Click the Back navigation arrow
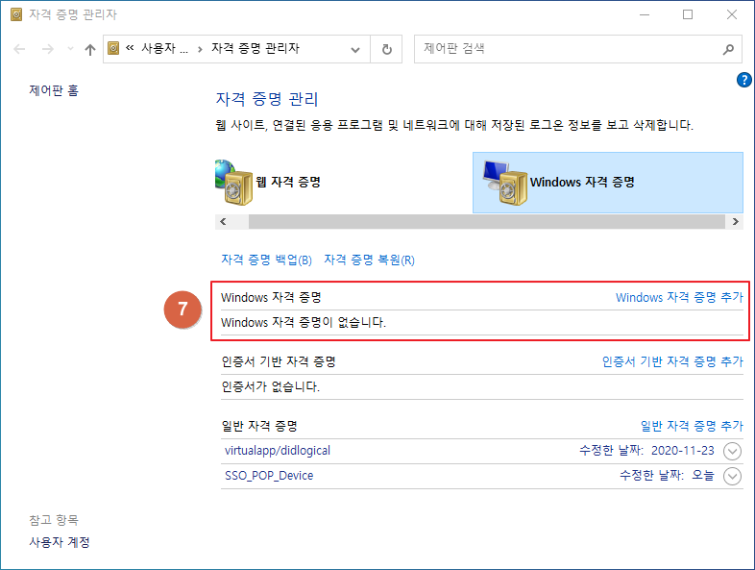 pos(19,49)
